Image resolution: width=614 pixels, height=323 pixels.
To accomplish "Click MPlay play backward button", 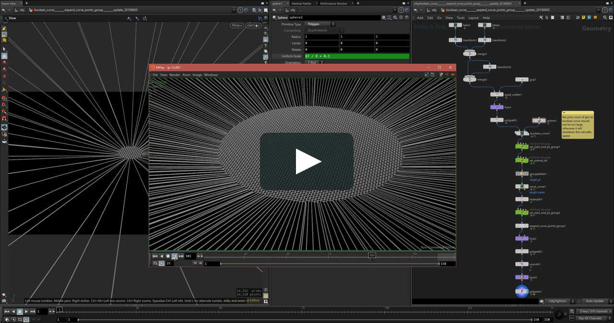I will pyautogui.click(x=162, y=256).
